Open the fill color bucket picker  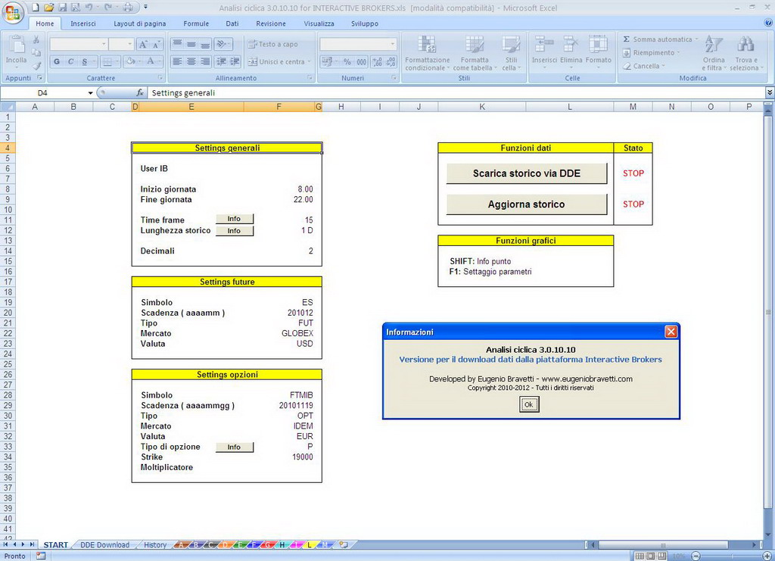click(131, 62)
